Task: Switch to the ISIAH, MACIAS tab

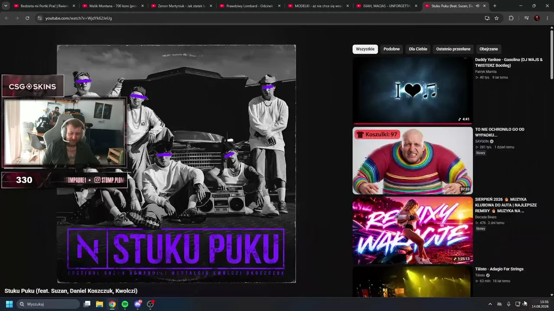Action: click(x=387, y=6)
